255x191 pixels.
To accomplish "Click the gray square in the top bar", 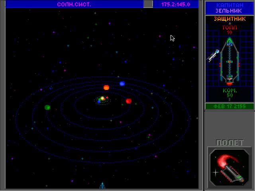I will tap(148, 4).
